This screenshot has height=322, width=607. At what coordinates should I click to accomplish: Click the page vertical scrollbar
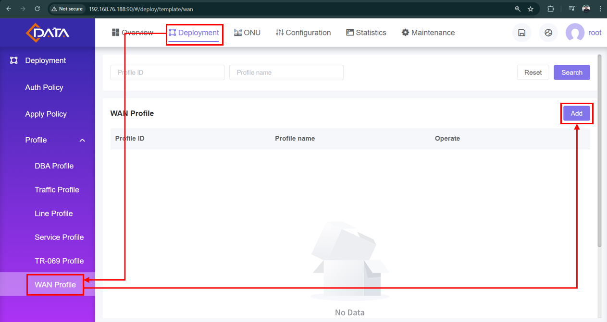click(599, 150)
